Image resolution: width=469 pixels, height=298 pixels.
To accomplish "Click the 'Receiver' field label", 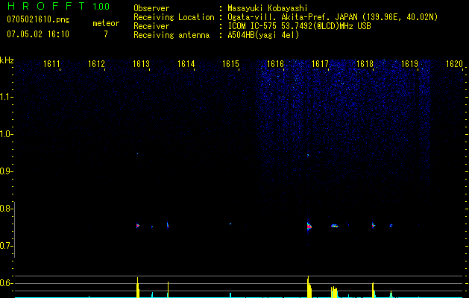I will (151, 26).
